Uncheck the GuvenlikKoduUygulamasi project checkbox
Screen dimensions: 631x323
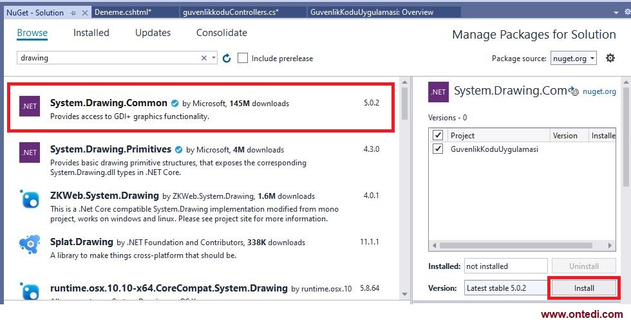pos(437,149)
